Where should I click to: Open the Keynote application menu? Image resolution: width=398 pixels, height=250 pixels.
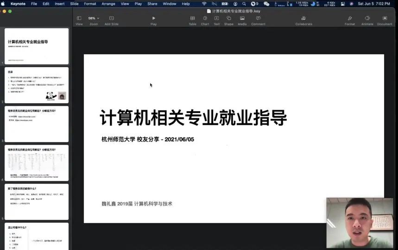point(18,4)
